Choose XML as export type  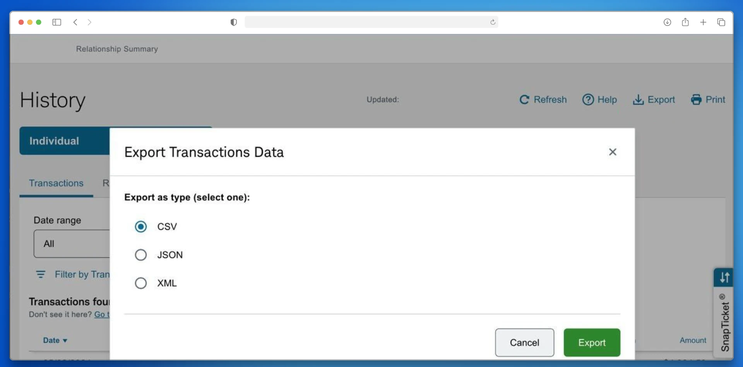[x=141, y=283]
